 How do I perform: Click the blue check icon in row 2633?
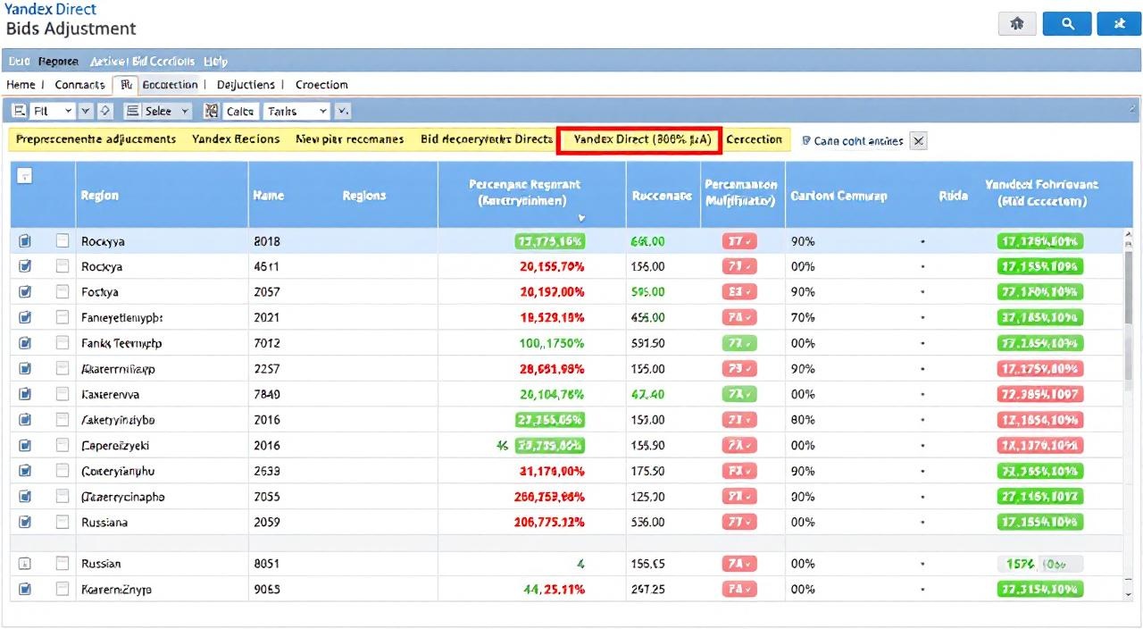tap(25, 471)
